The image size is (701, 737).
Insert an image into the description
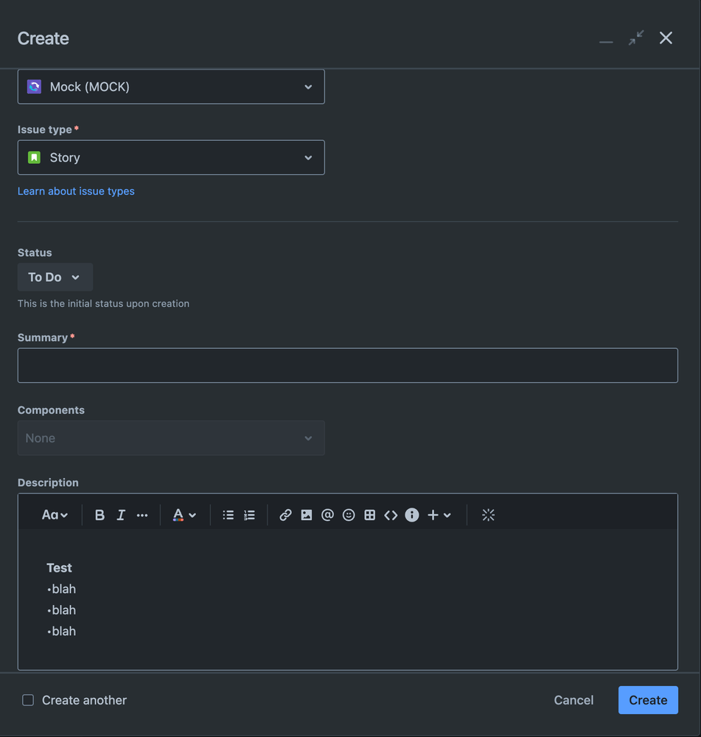pyautogui.click(x=307, y=515)
